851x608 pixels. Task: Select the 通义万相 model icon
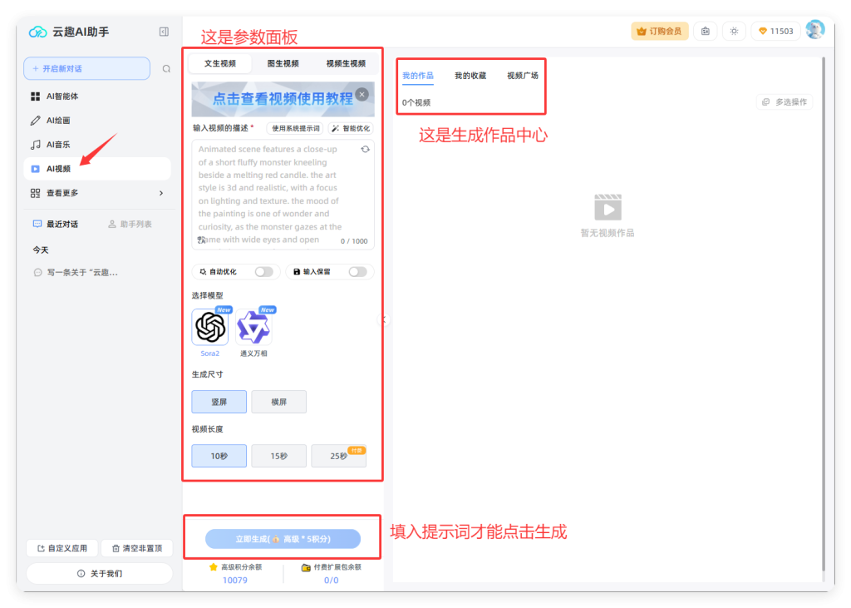(253, 327)
